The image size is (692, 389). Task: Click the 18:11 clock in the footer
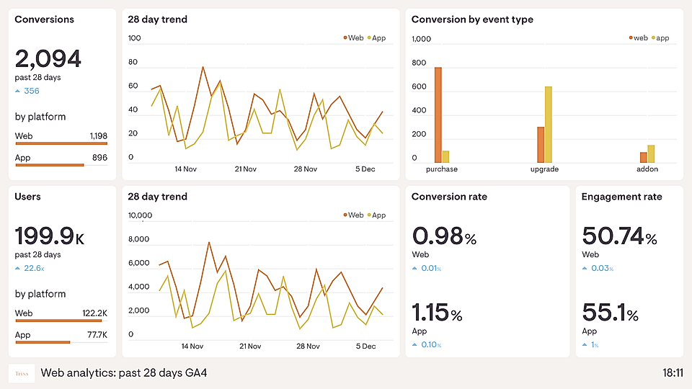coord(672,373)
